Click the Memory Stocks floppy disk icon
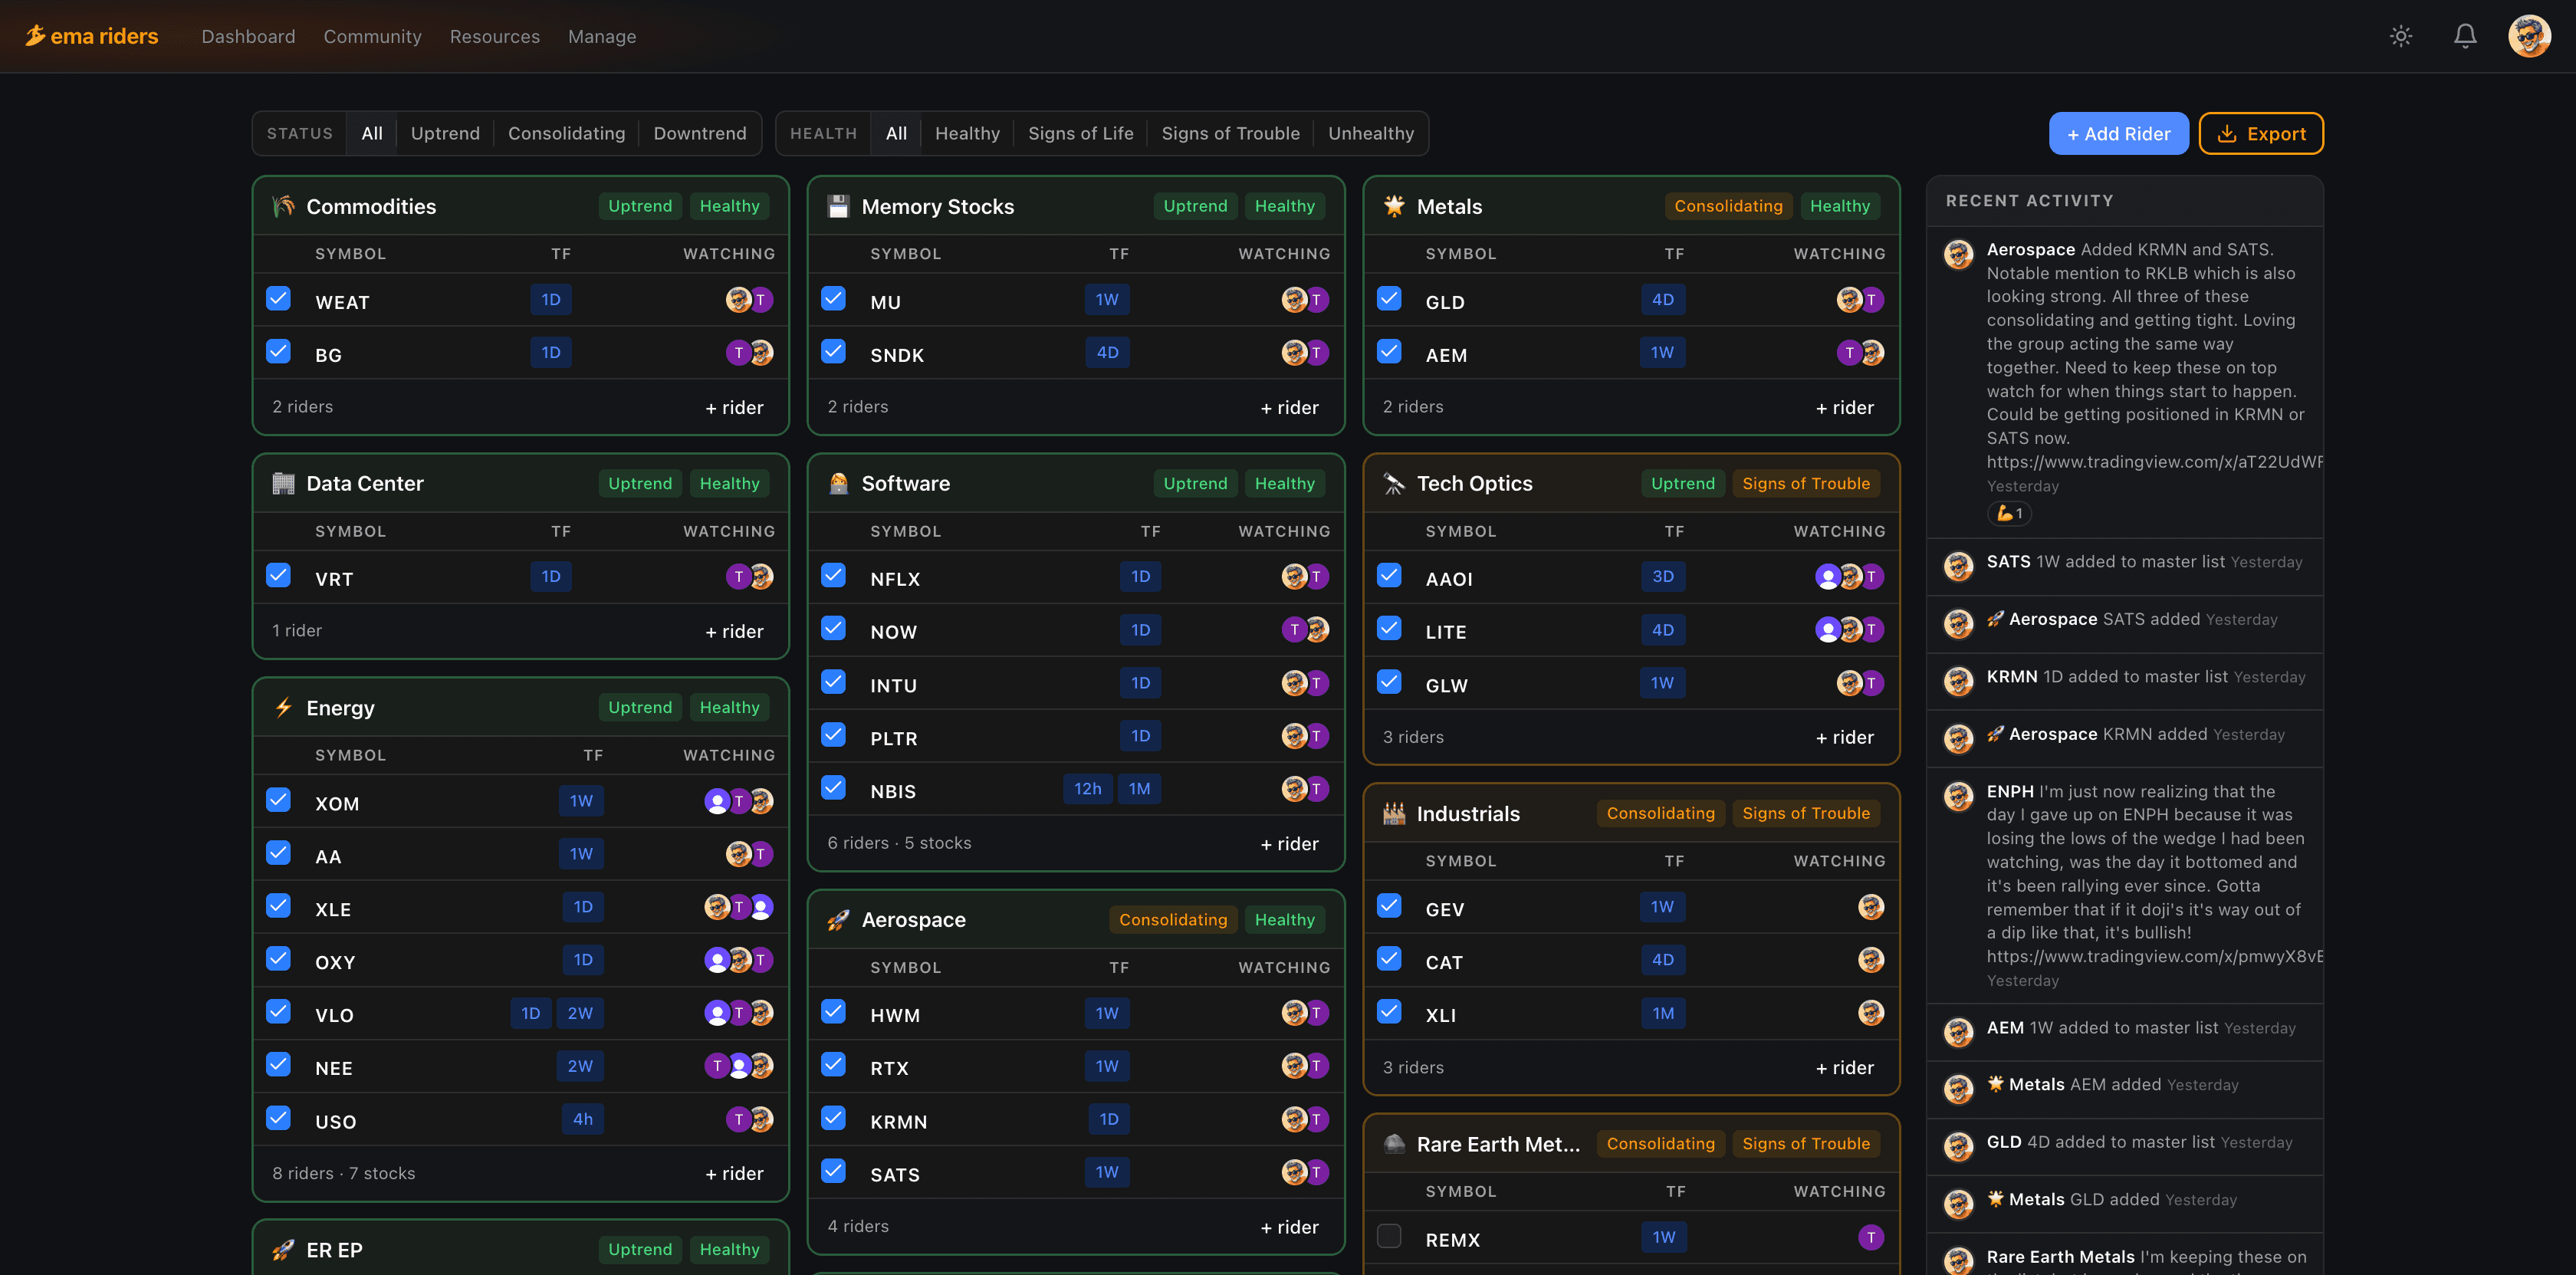Image resolution: width=2576 pixels, height=1275 pixels. pos(837,206)
